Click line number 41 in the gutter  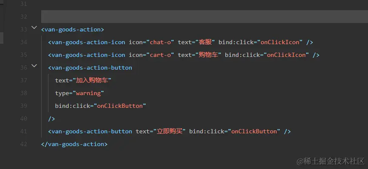pyautogui.click(x=23, y=131)
